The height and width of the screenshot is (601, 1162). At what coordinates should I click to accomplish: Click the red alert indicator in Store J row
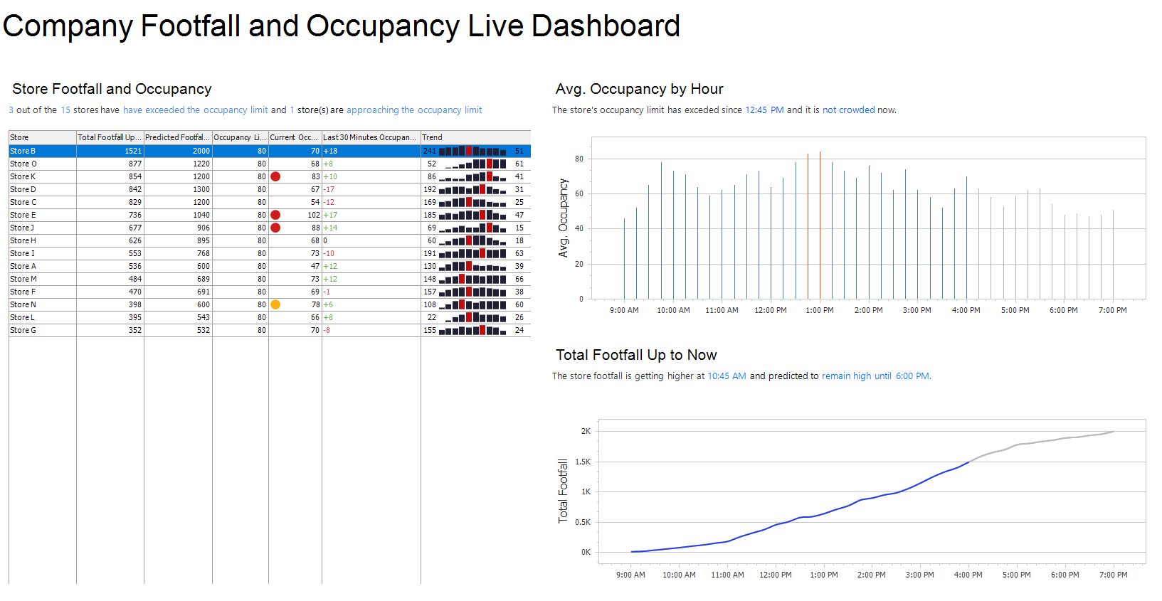point(275,228)
